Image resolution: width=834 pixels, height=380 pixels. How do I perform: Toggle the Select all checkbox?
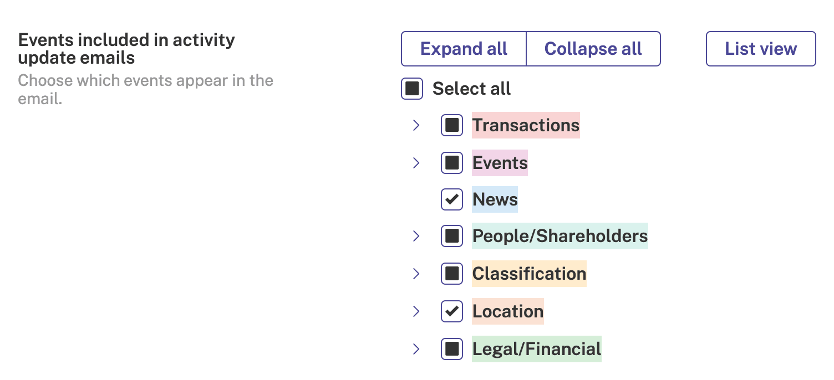[x=412, y=89]
